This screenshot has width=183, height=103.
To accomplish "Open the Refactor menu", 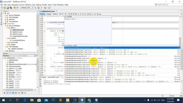I will tap(28, 5).
